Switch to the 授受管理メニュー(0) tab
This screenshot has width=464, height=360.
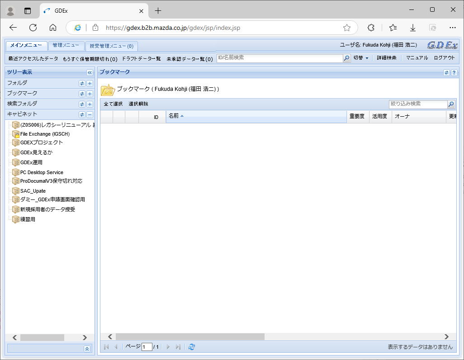point(111,46)
